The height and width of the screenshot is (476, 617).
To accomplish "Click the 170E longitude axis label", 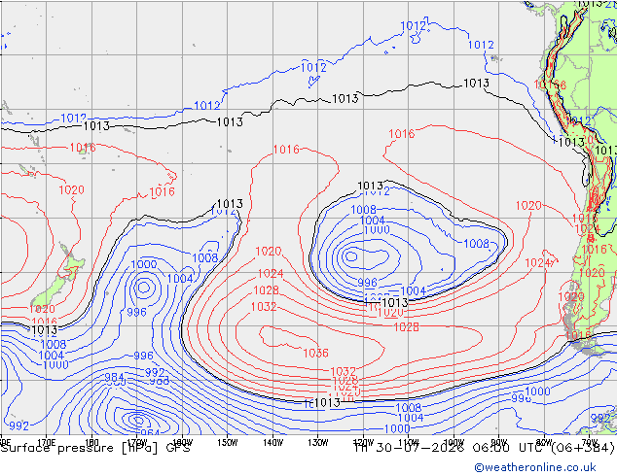I will click(x=47, y=443).
